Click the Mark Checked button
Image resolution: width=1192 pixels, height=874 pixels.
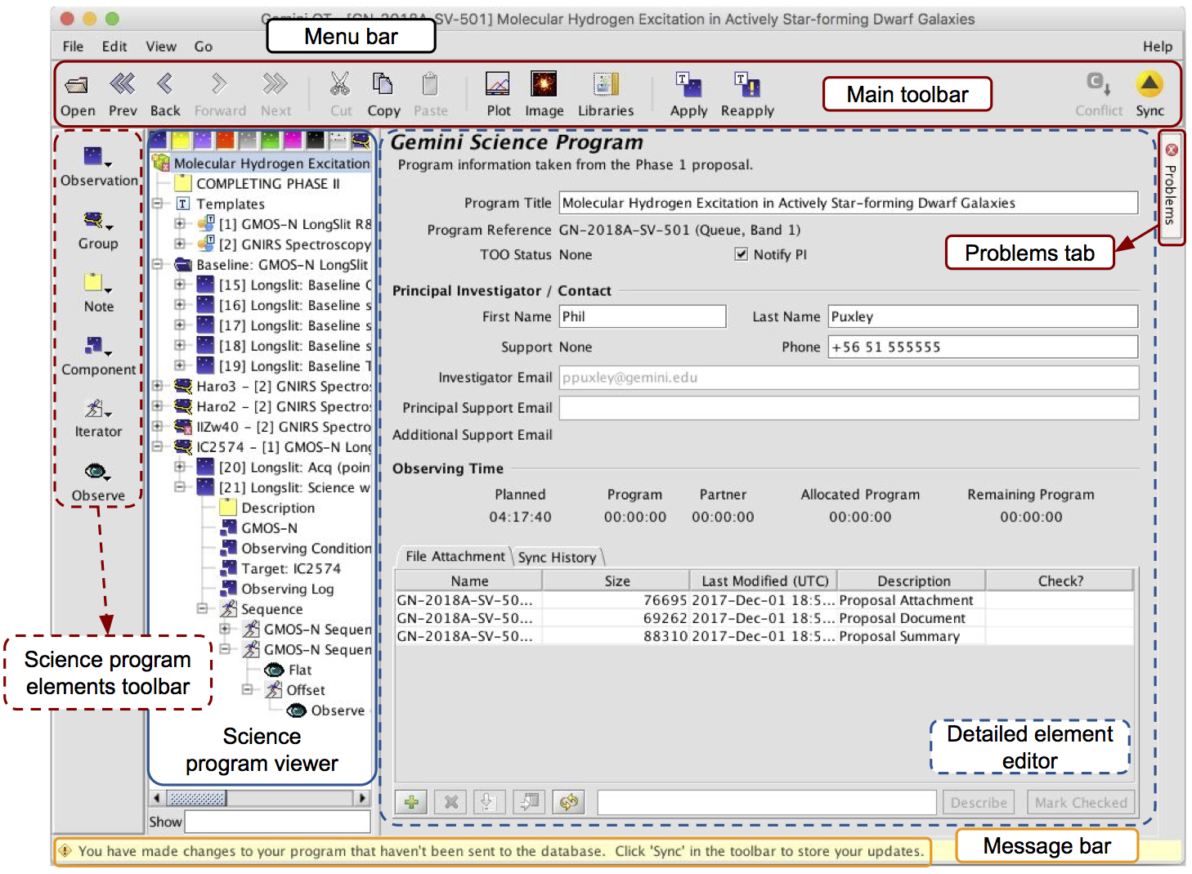tap(1081, 802)
